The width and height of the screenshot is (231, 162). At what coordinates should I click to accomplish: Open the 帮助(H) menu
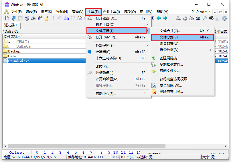coord(162,12)
